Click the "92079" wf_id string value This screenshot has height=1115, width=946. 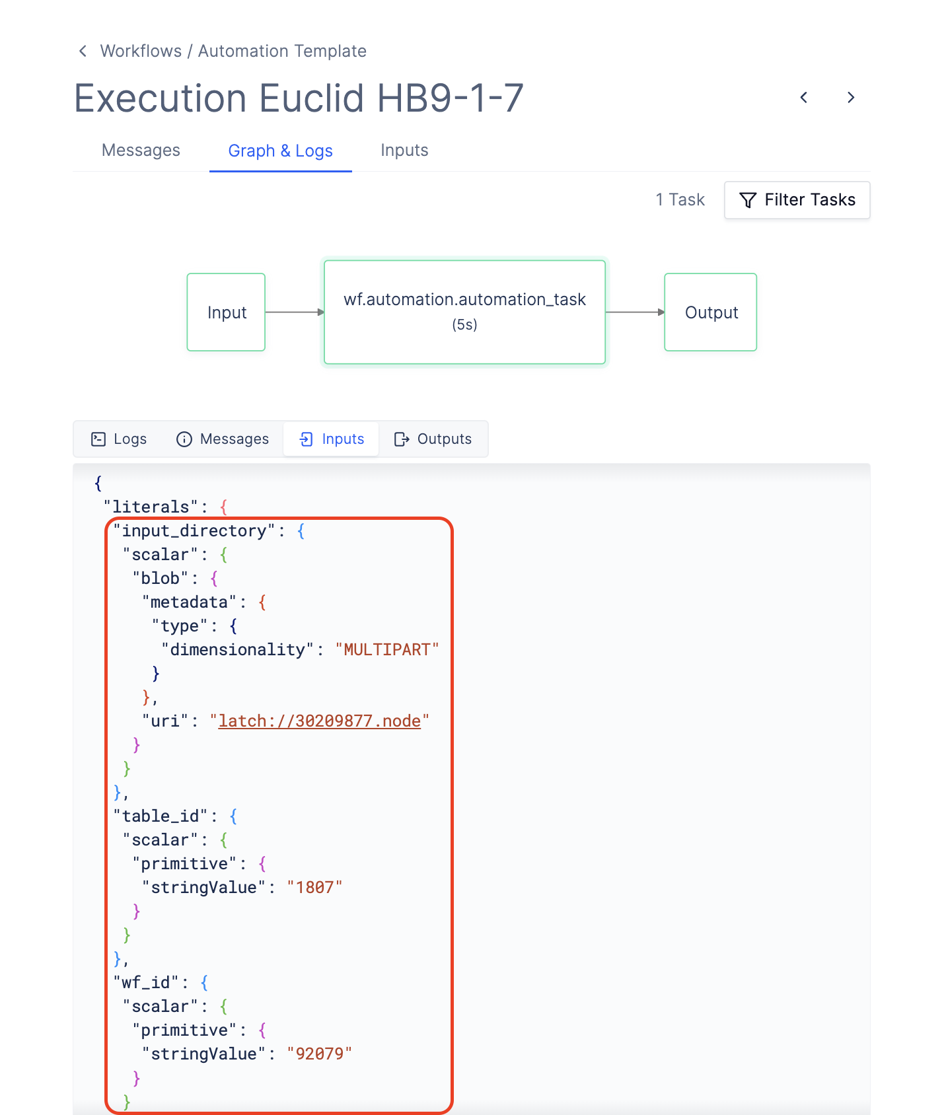tap(320, 1054)
